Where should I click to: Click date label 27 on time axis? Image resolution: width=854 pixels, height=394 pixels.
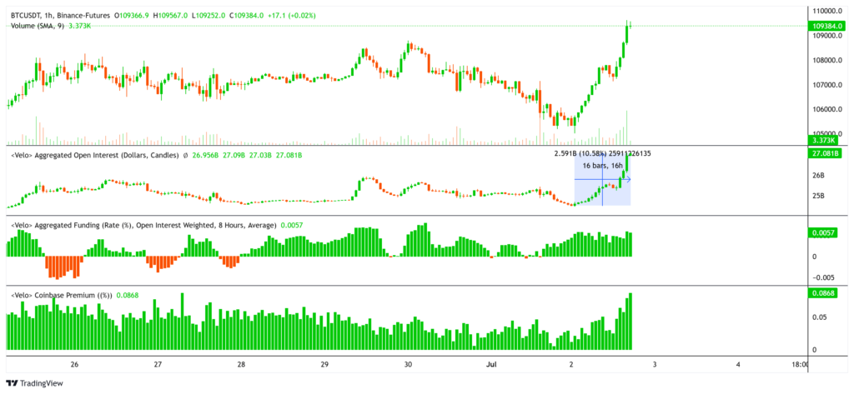[158, 365]
